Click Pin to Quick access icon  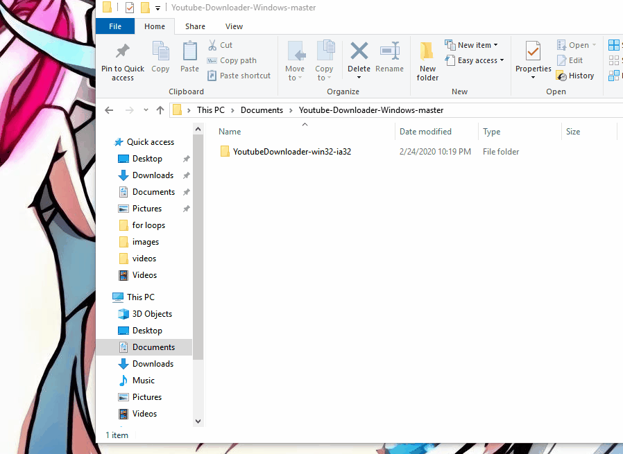tap(122, 51)
